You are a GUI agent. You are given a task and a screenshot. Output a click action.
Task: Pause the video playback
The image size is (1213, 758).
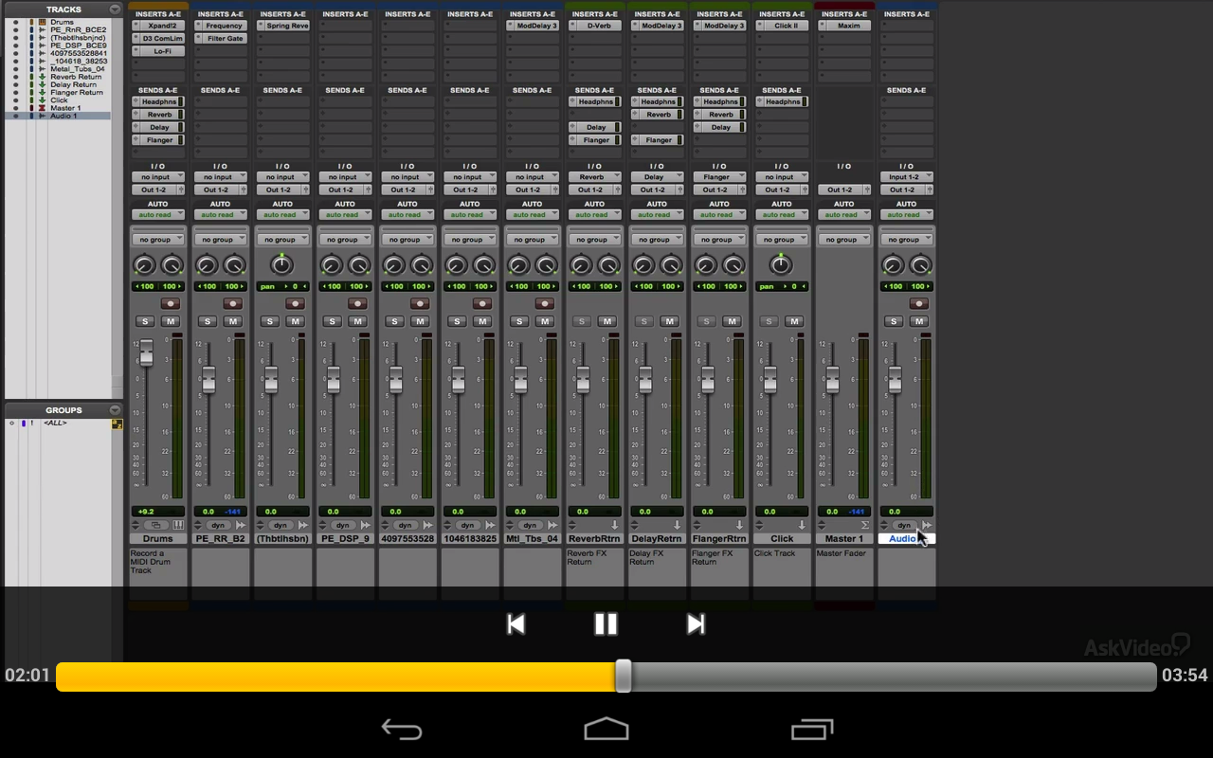(606, 623)
